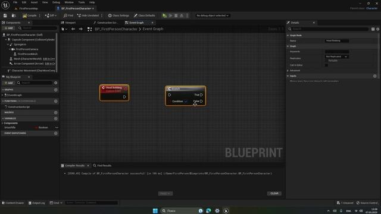Open My Blueprint panel settings gear
Screen dimensions: 381x214
coord(55,83)
